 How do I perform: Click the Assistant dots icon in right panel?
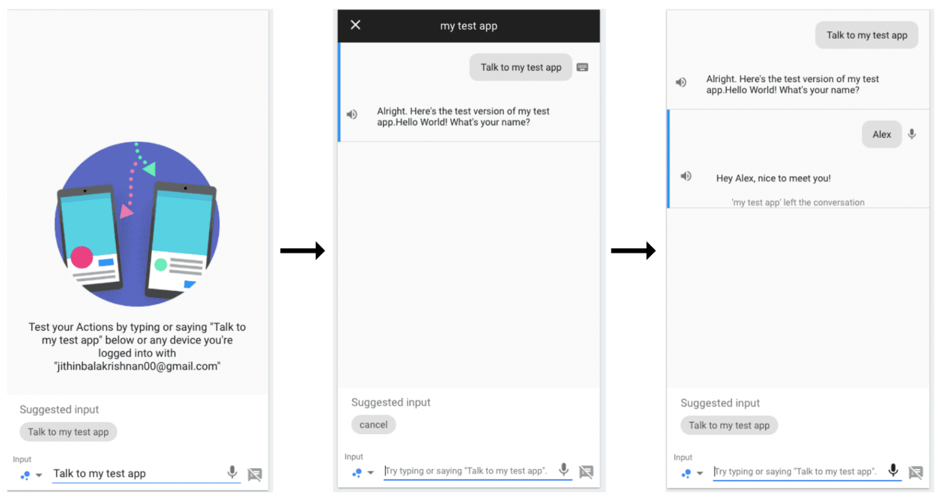(686, 473)
